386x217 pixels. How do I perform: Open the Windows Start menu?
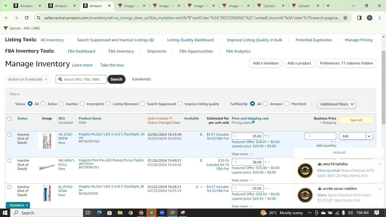coord(5,213)
